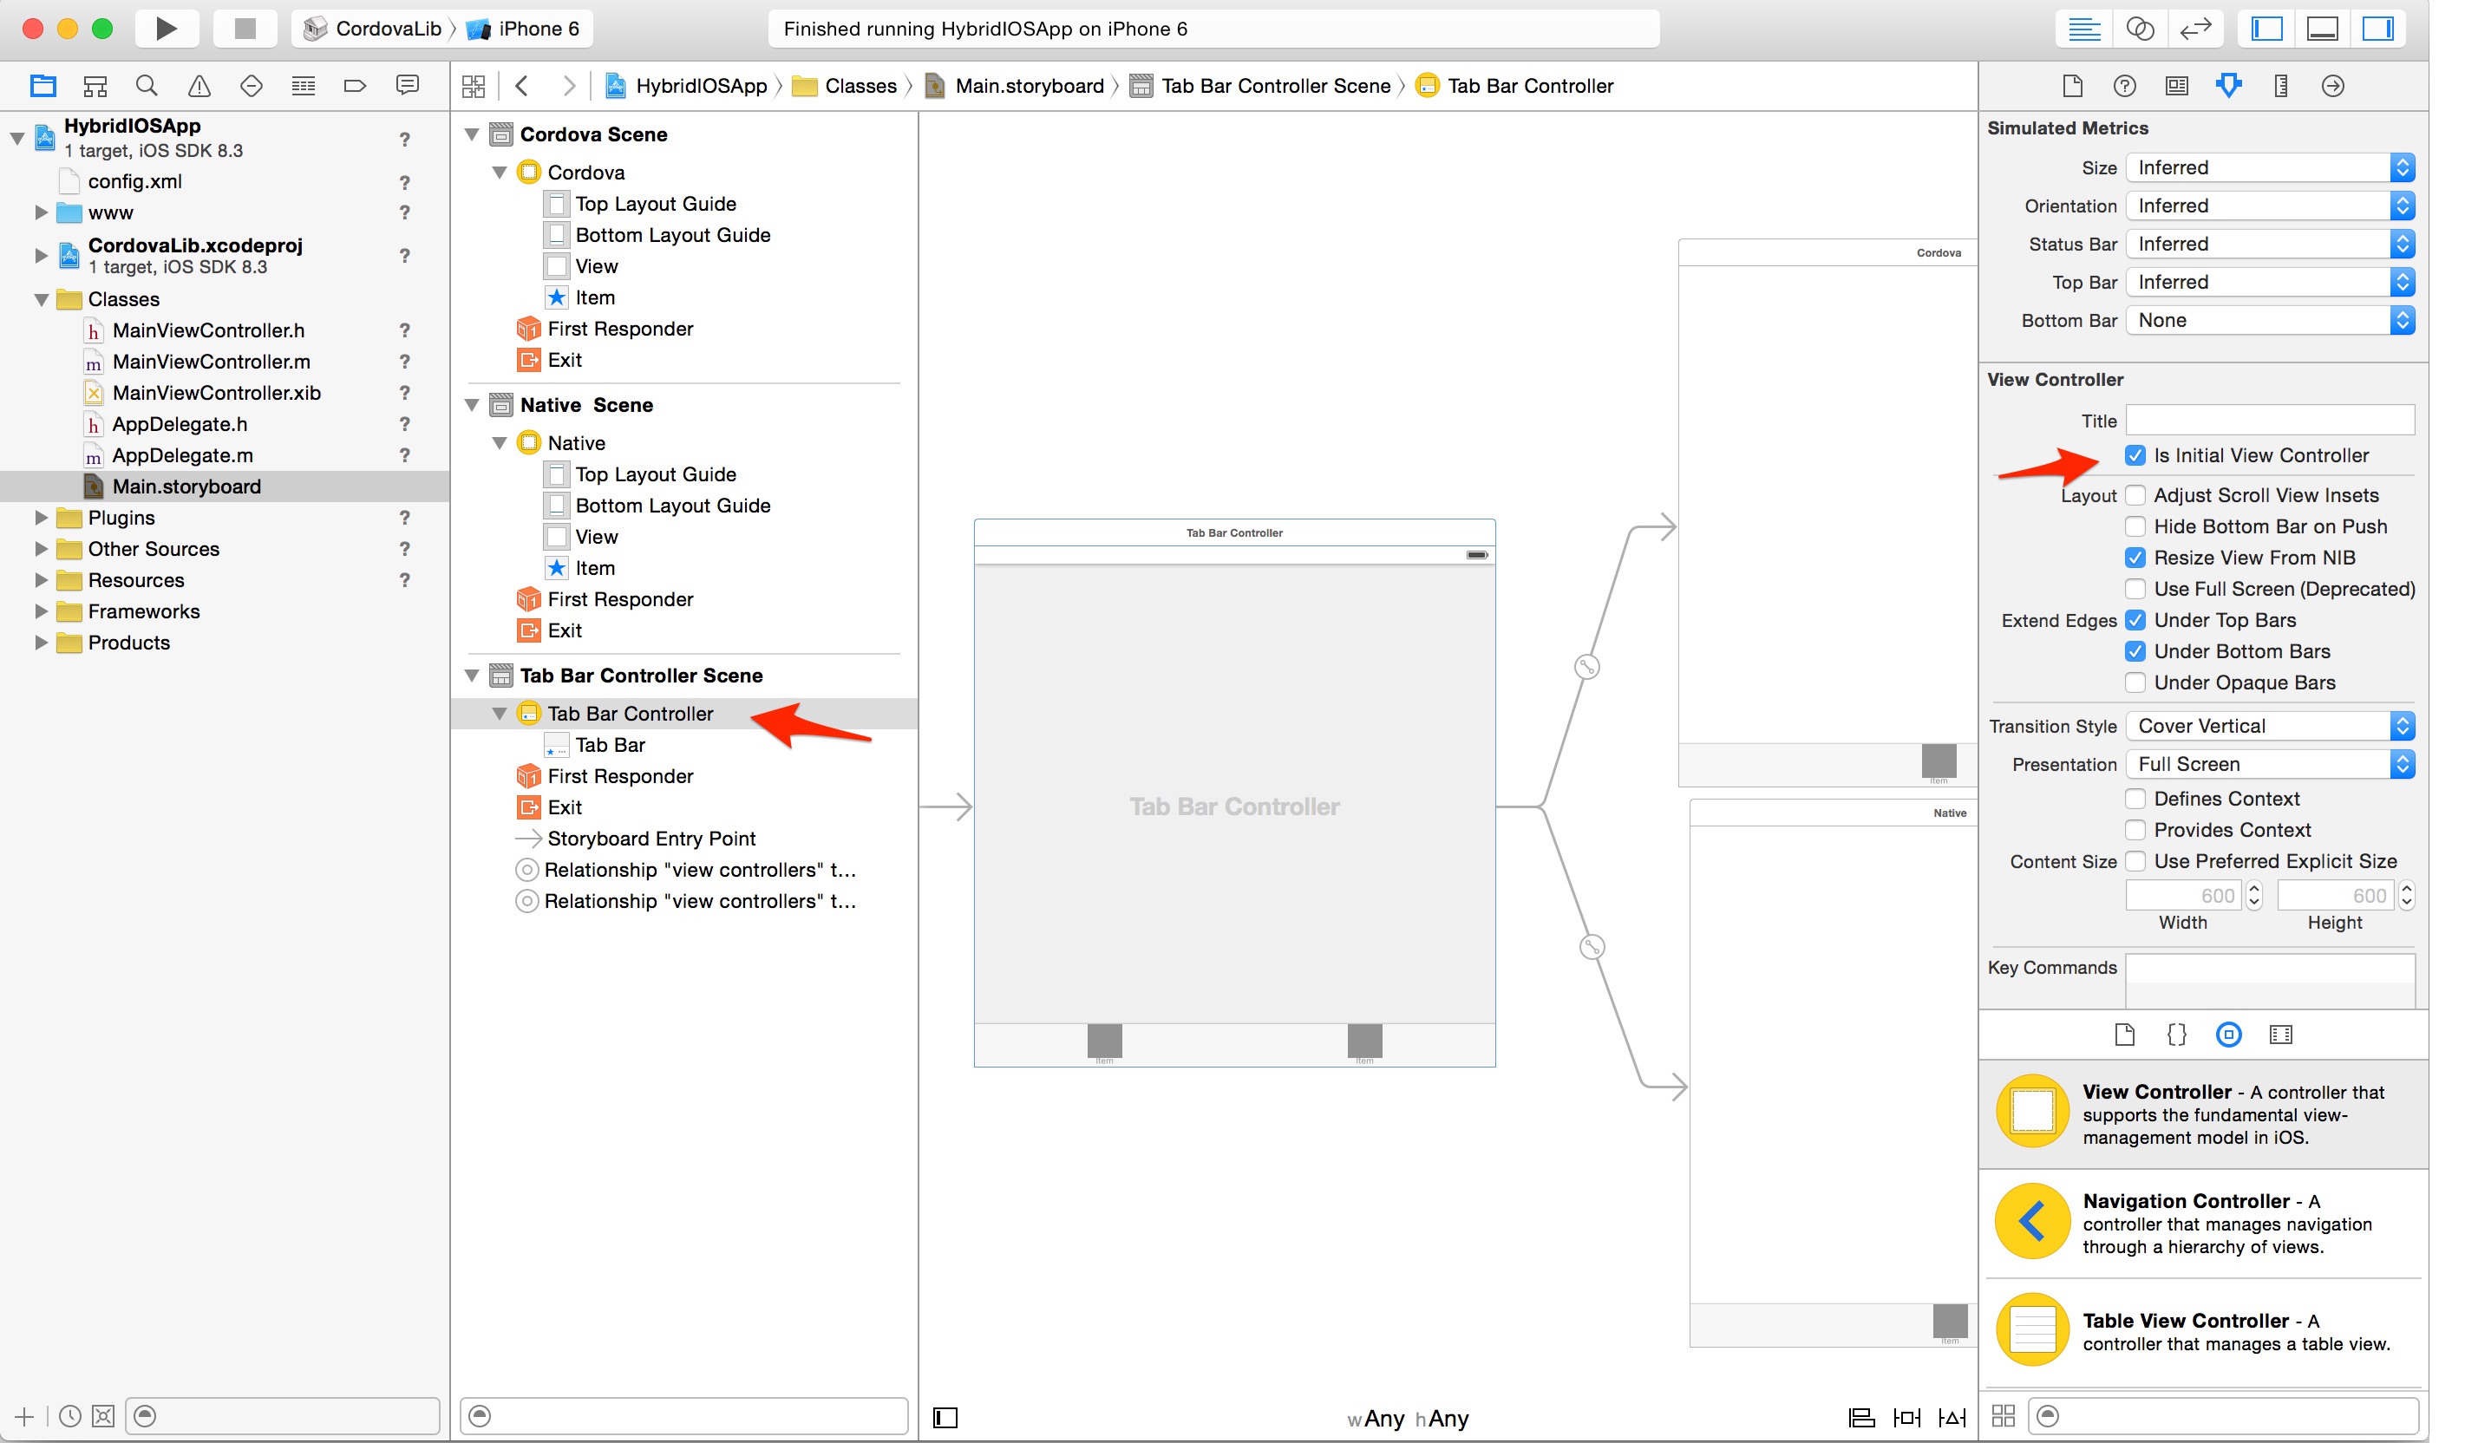Open AppDelegate.m in the navigator
2465x1443 pixels.
pyautogui.click(x=182, y=456)
